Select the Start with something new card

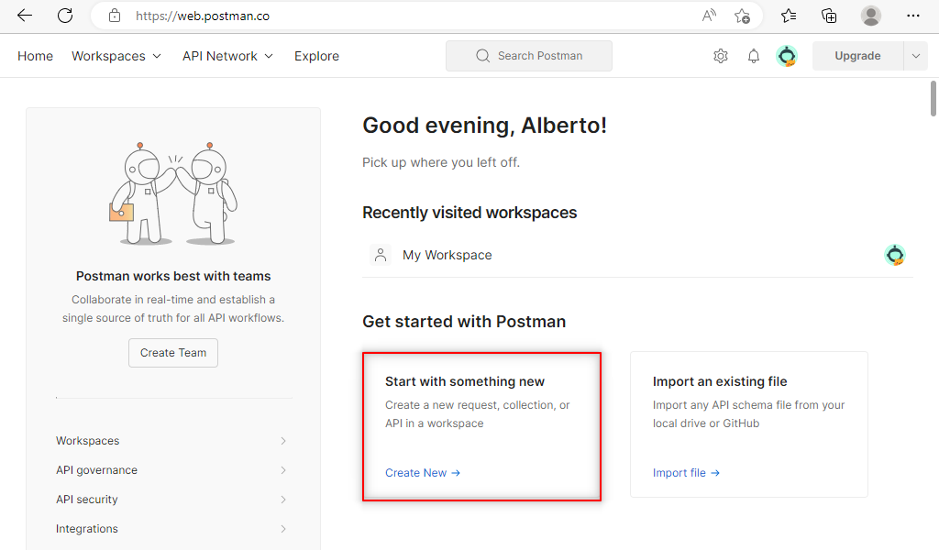481,426
